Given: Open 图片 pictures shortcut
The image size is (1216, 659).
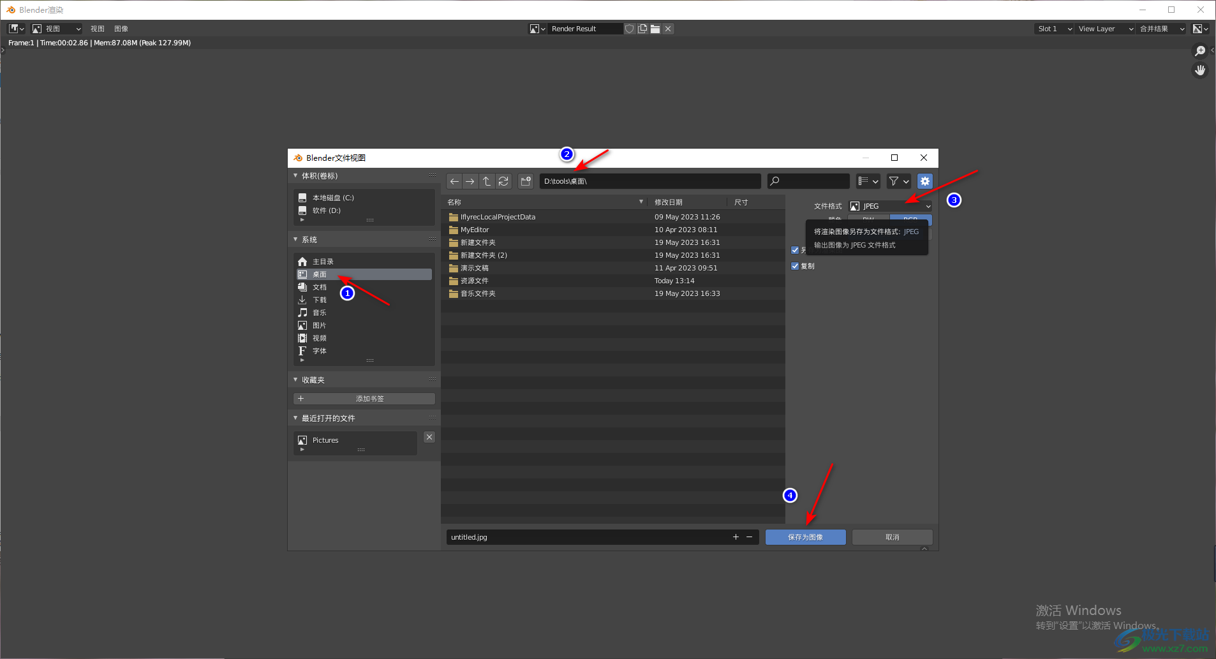Looking at the screenshot, I should [364, 325].
